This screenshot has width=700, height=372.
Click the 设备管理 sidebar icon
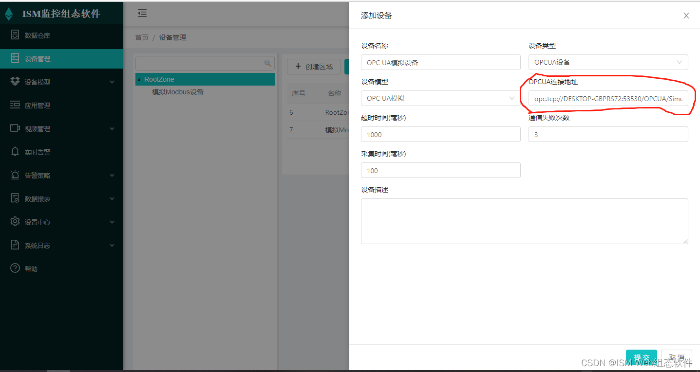[x=16, y=58]
